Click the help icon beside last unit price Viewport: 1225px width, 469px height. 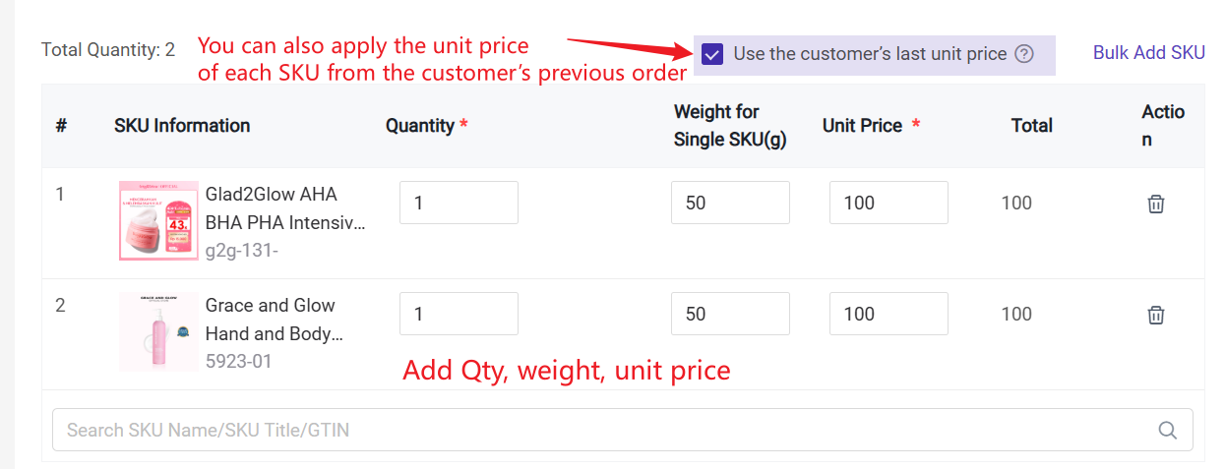click(1024, 54)
